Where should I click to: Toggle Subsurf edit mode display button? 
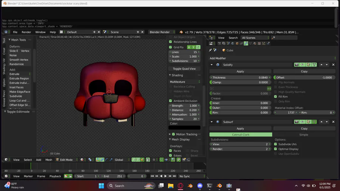point(308,122)
